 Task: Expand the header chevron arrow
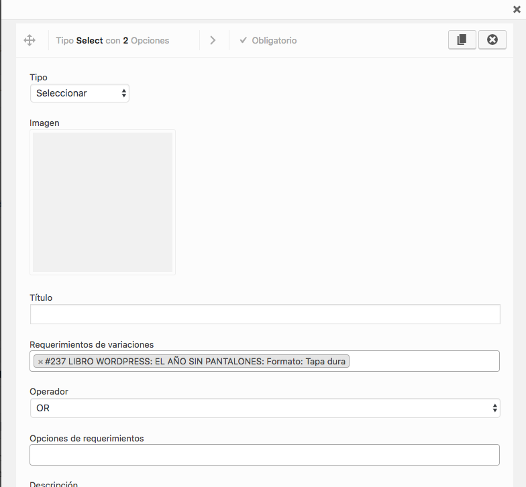coord(213,41)
